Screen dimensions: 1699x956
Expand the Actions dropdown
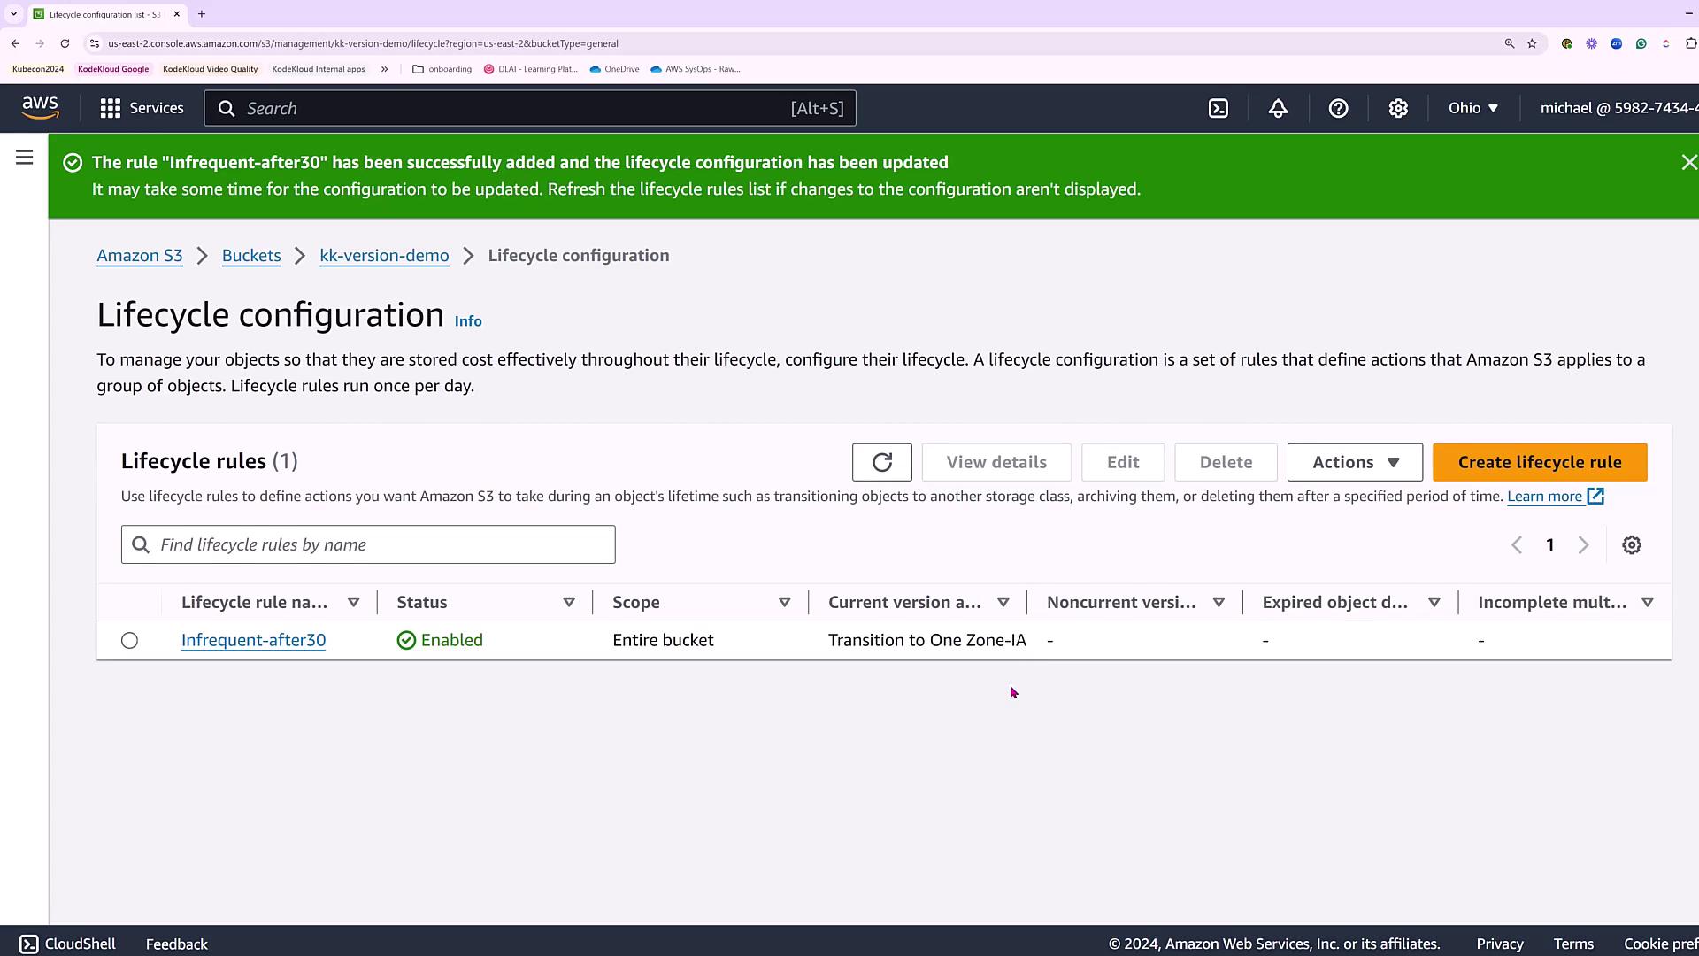click(x=1355, y=462)
